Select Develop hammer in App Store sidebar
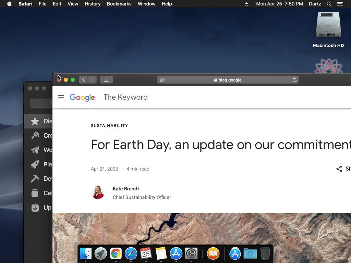Viewport: 351px width, 263px height. (x=35, y=179)
